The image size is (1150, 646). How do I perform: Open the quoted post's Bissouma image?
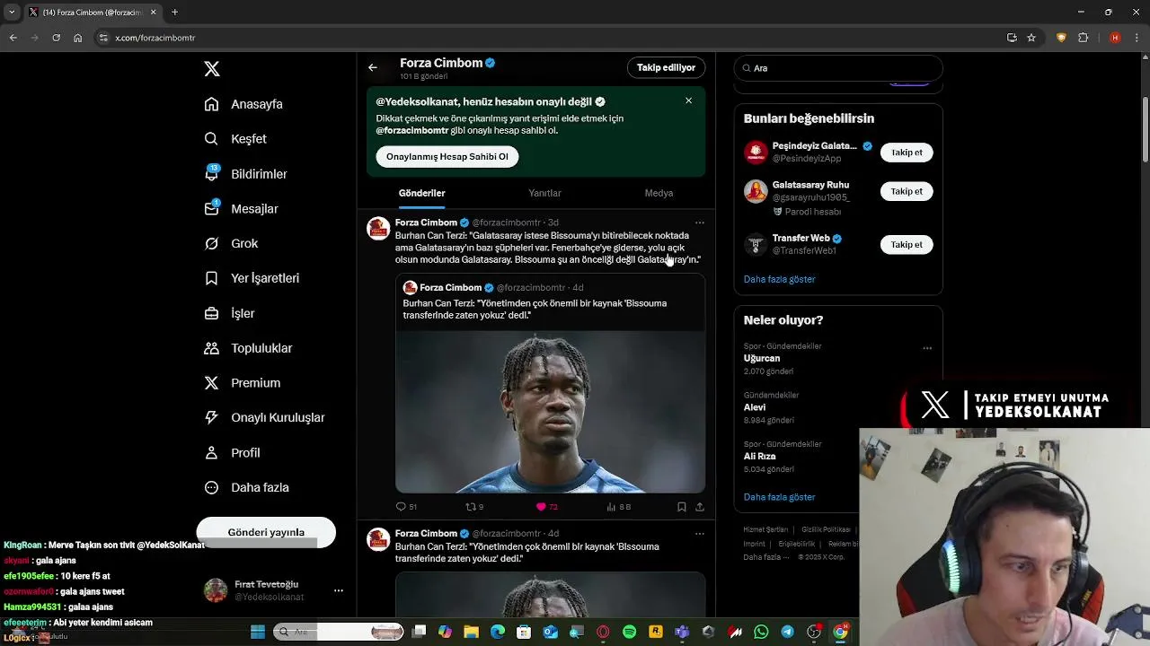(550, 411)
